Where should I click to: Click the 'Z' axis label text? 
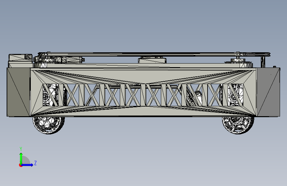(35, 163)
